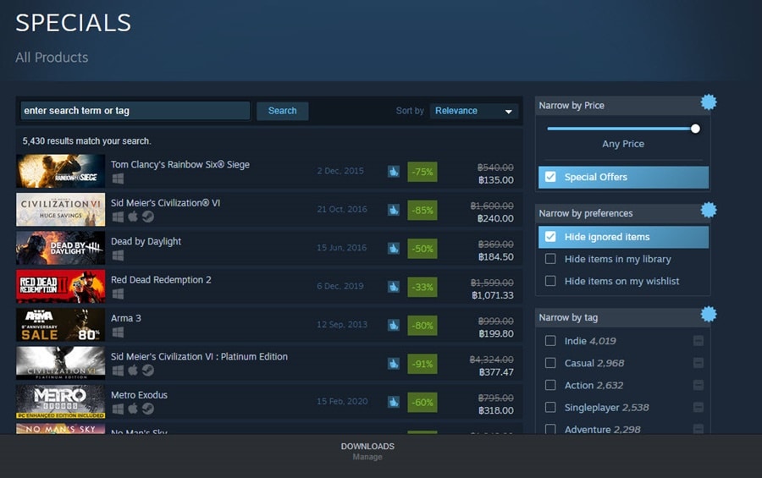Exclude the Casual tag with its minus icon

point(698,363)
